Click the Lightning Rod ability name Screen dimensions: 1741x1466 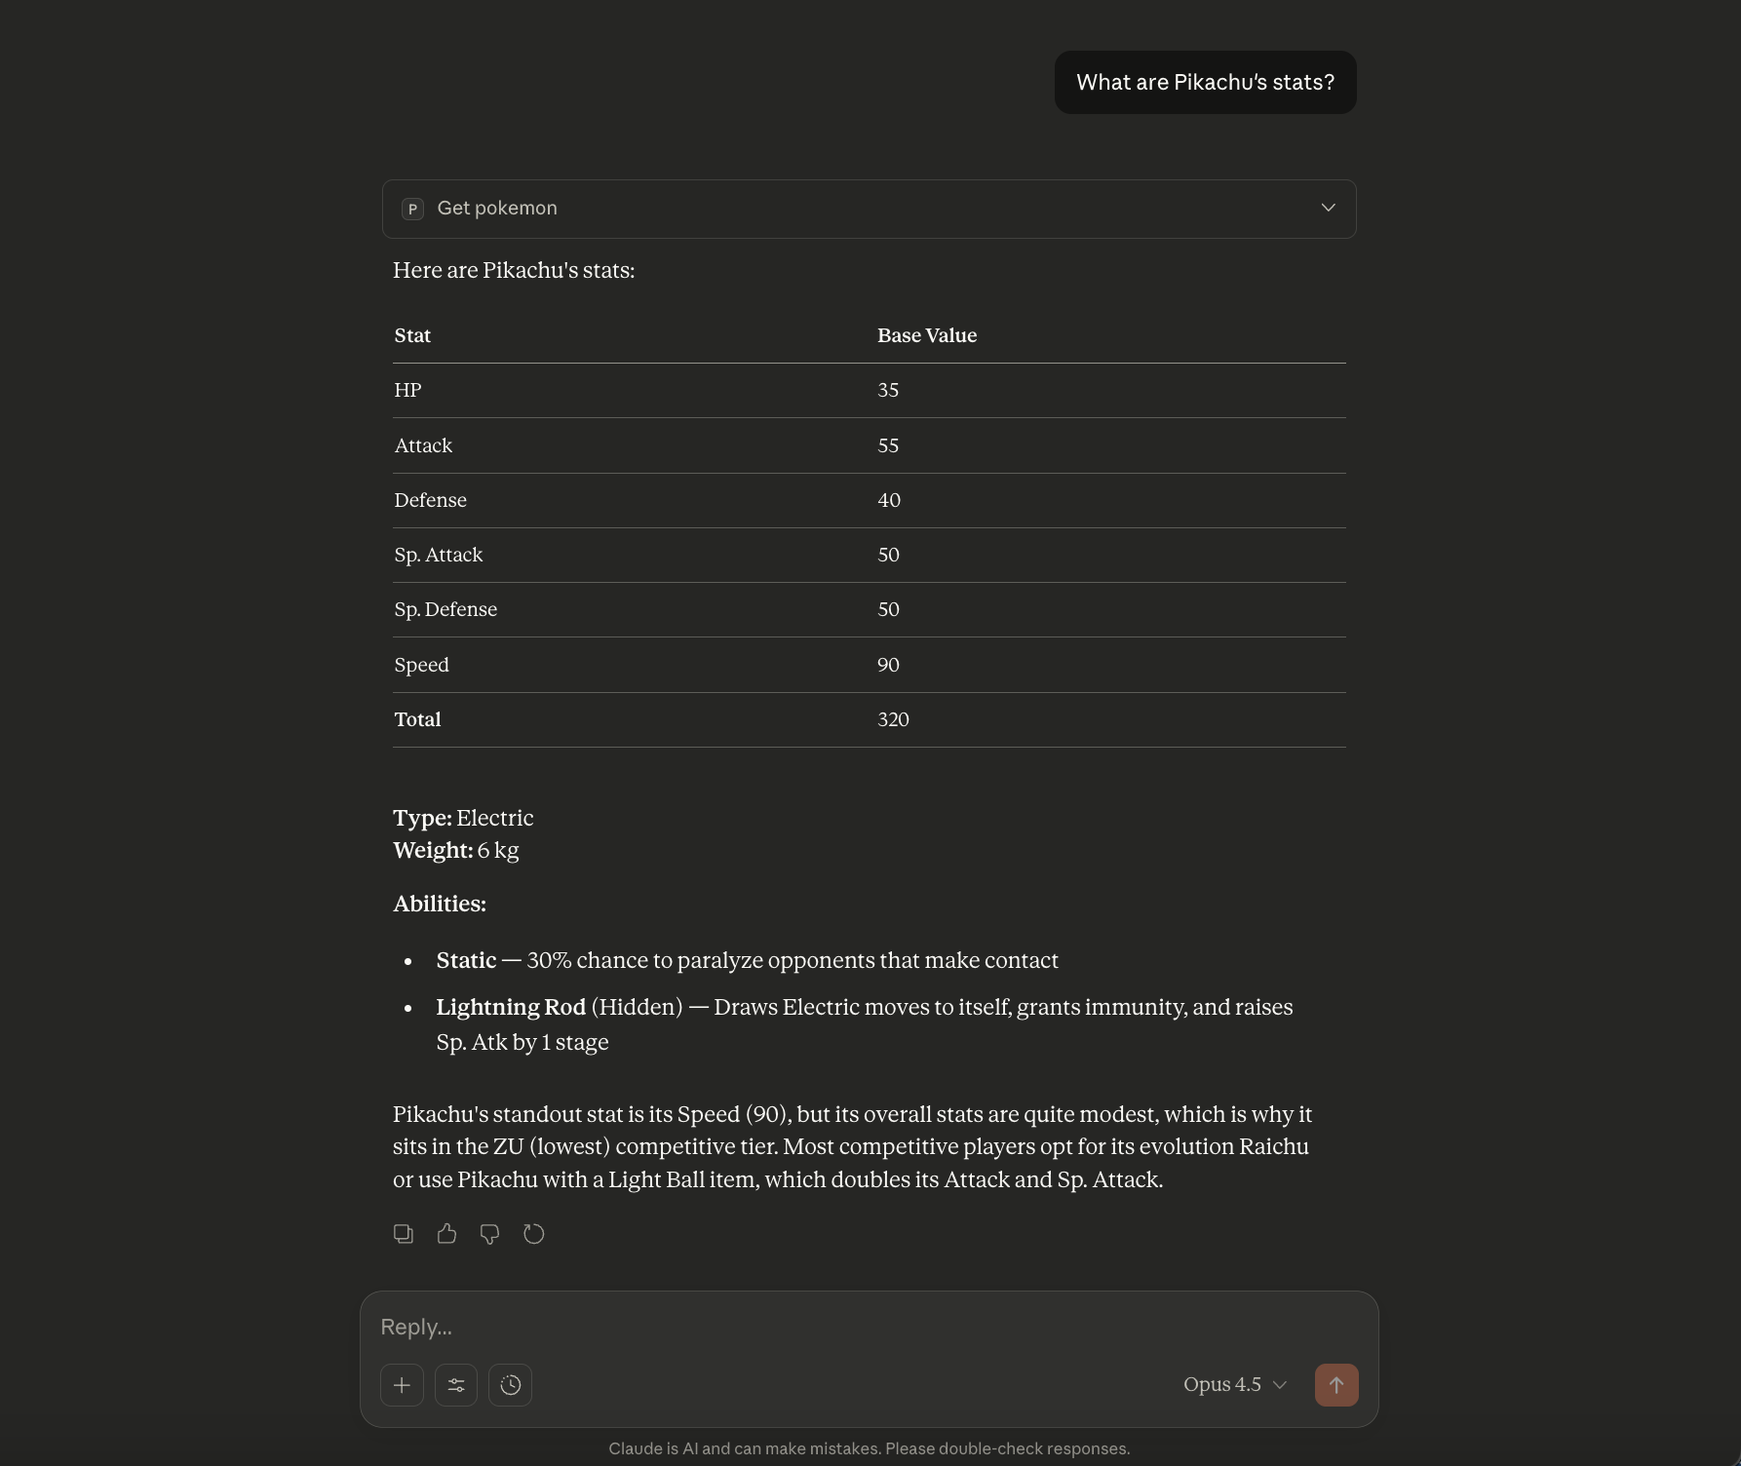click(x=511, y=1007)
